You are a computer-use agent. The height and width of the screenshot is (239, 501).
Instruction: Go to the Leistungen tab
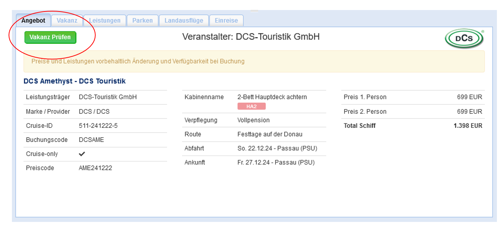pos(105,20)
